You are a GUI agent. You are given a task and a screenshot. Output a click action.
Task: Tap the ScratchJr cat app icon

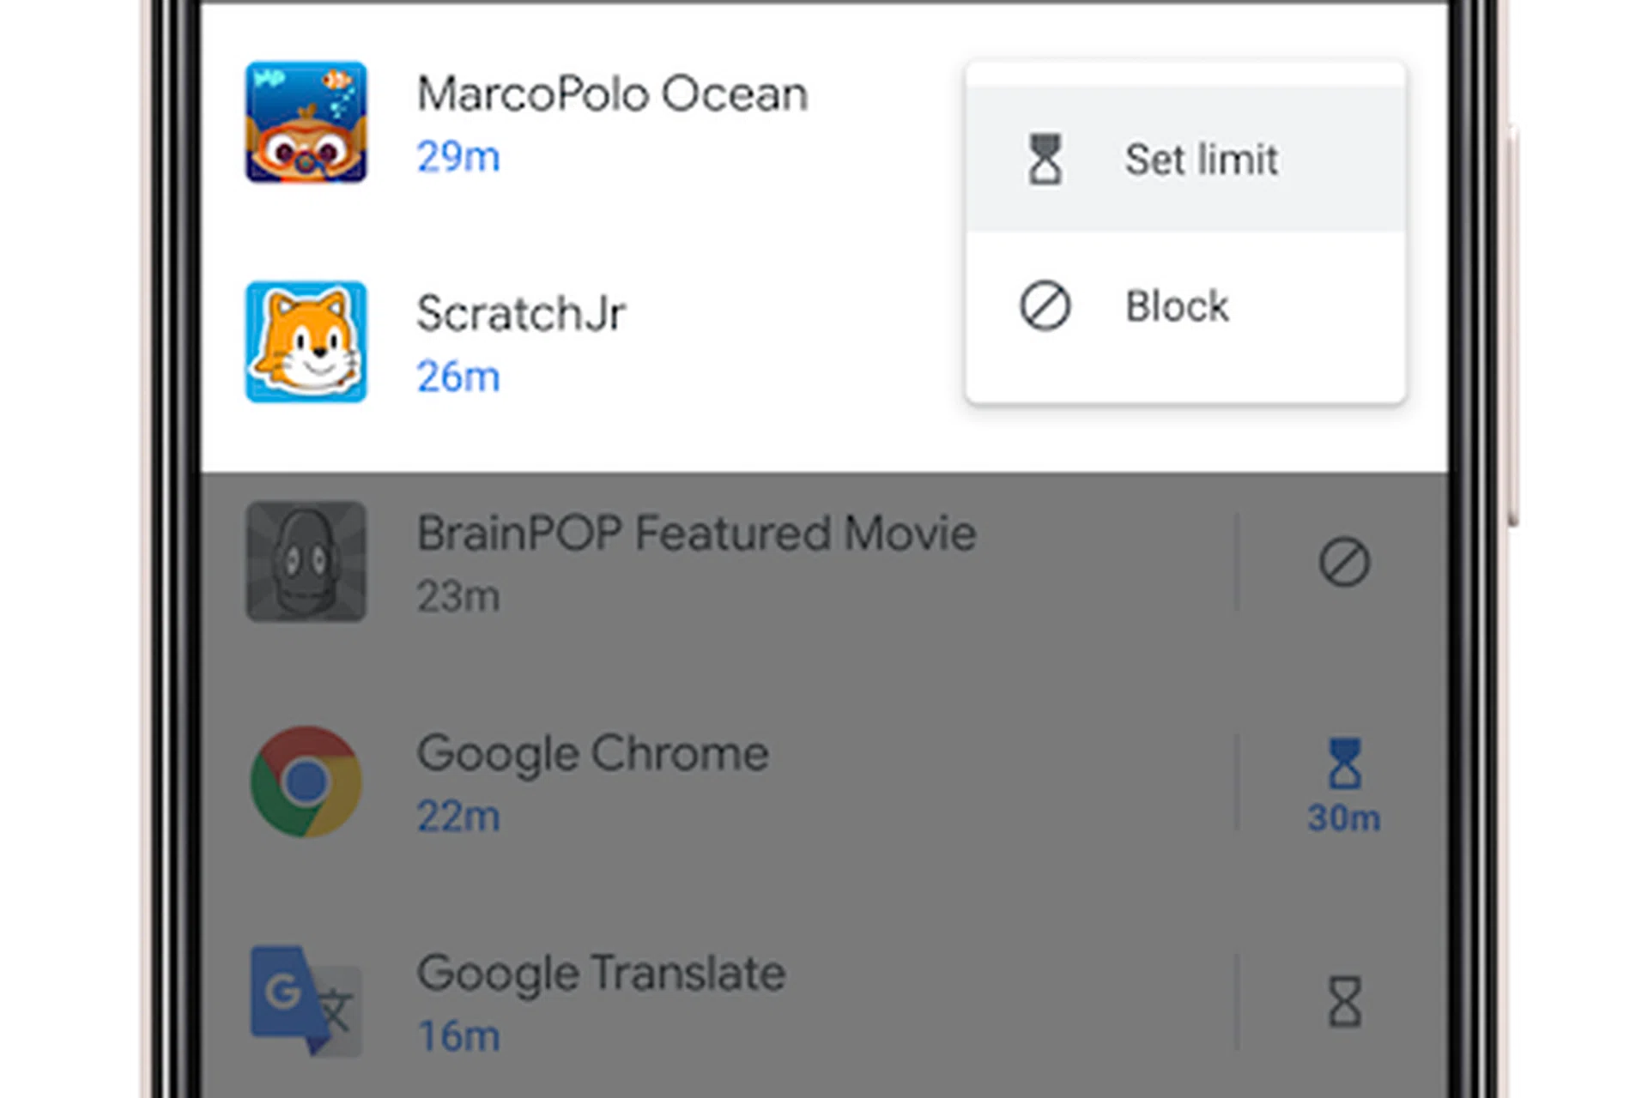[x=306, y=341]
